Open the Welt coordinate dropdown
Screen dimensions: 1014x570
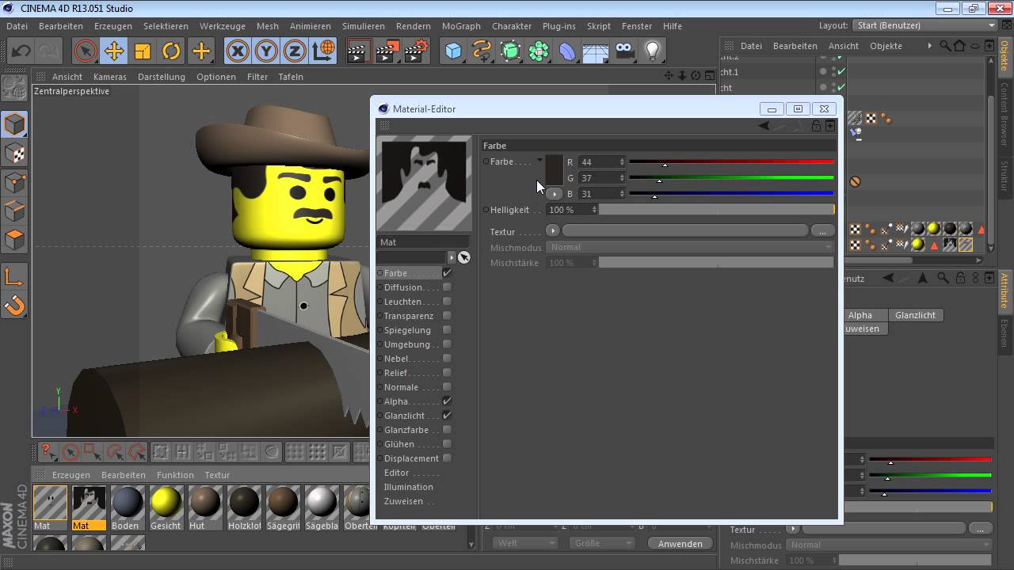(x=524, y=543)
